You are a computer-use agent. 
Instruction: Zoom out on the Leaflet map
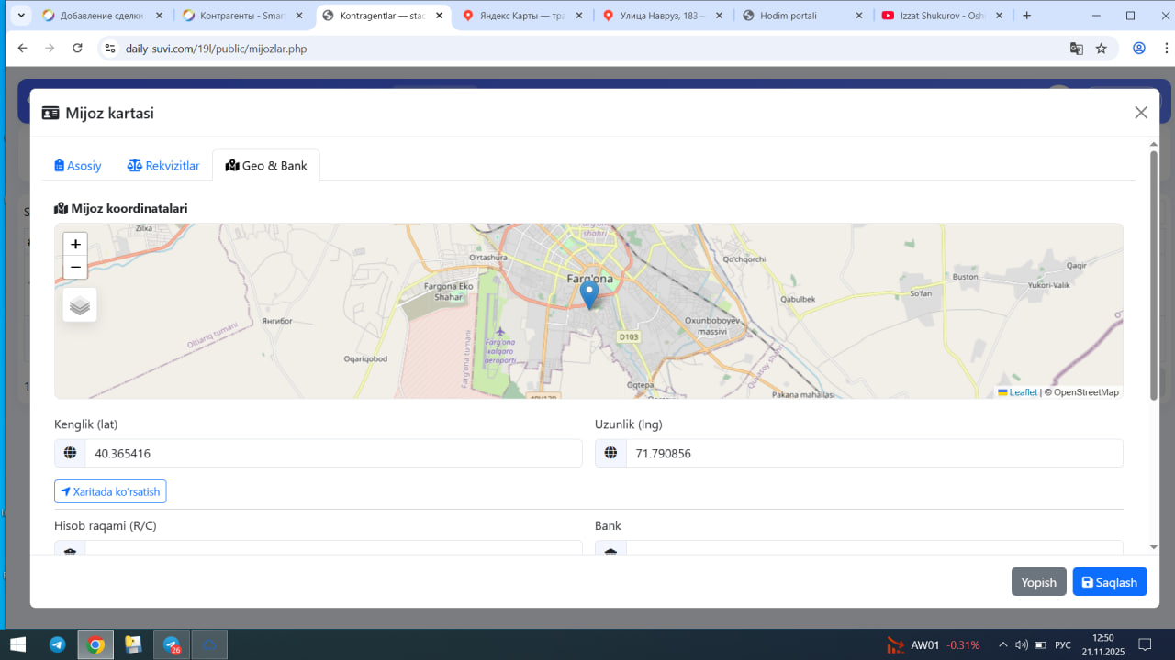point(75,268)
